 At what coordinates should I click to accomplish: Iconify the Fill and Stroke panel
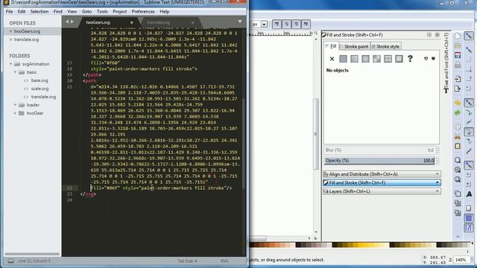pos(429,35)
